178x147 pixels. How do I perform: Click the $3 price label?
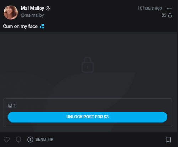pos(164,15)
